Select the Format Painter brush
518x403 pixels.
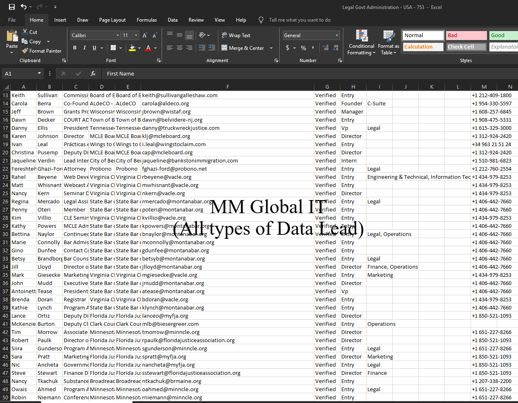pos(25,51)
